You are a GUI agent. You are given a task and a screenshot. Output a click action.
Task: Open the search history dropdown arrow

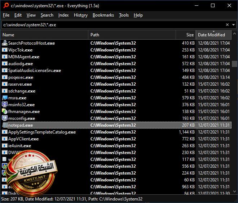point(234,25)
